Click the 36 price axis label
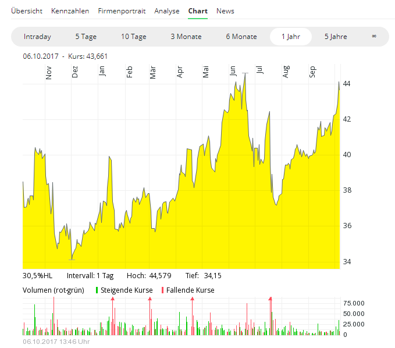Screen dimensions: 395x348 click(347, 226)
